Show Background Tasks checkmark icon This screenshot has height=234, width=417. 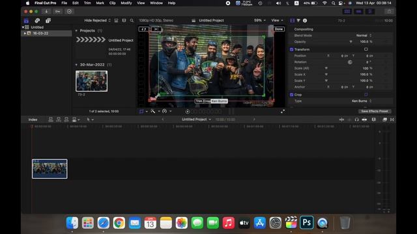pos(70,12)
